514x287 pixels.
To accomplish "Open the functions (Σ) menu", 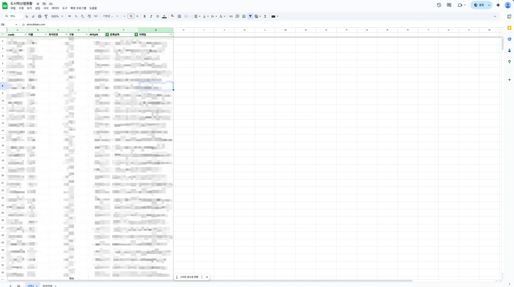I will tap(265, 16).
